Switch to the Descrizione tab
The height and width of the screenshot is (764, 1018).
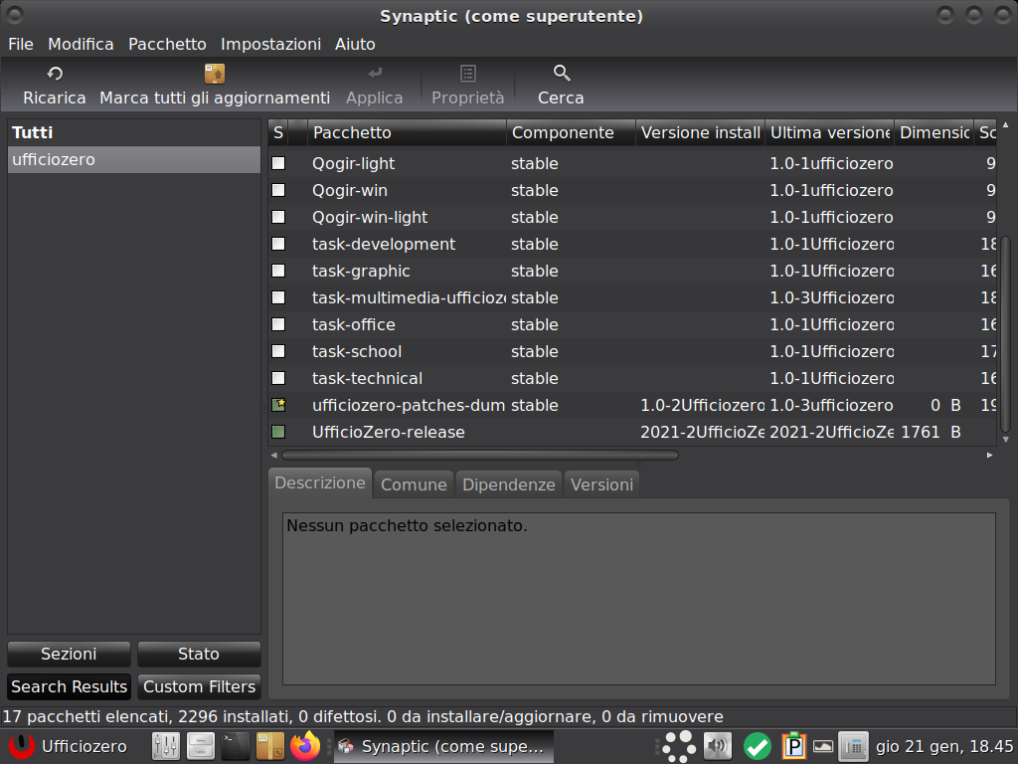point(320,483)
